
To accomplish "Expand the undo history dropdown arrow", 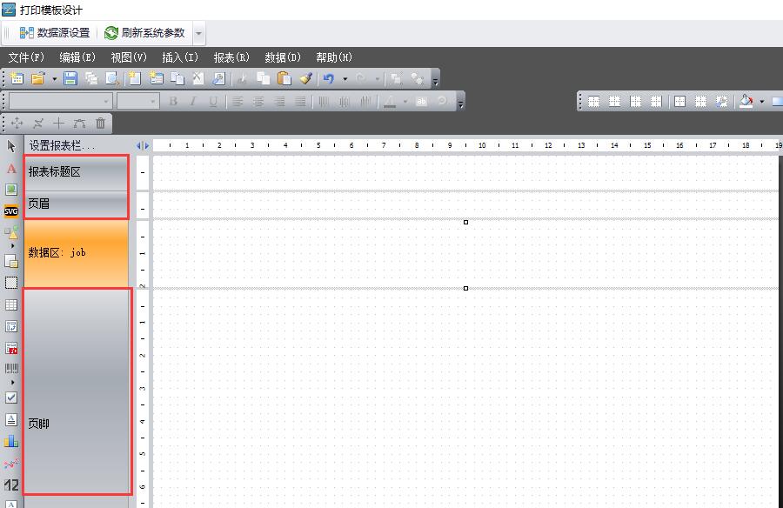I will click(345, 78).
